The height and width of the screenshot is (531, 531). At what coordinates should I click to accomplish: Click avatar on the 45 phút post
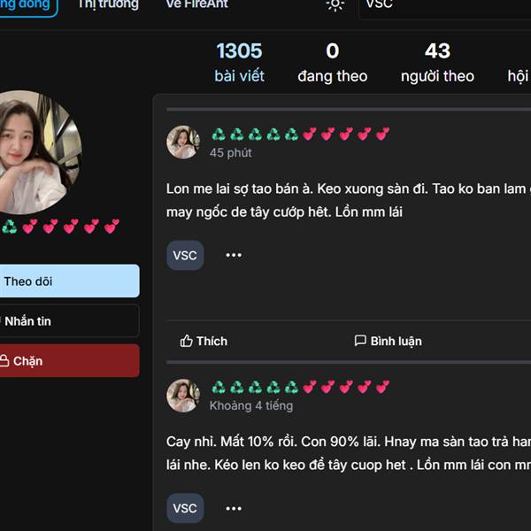point(183,142)
